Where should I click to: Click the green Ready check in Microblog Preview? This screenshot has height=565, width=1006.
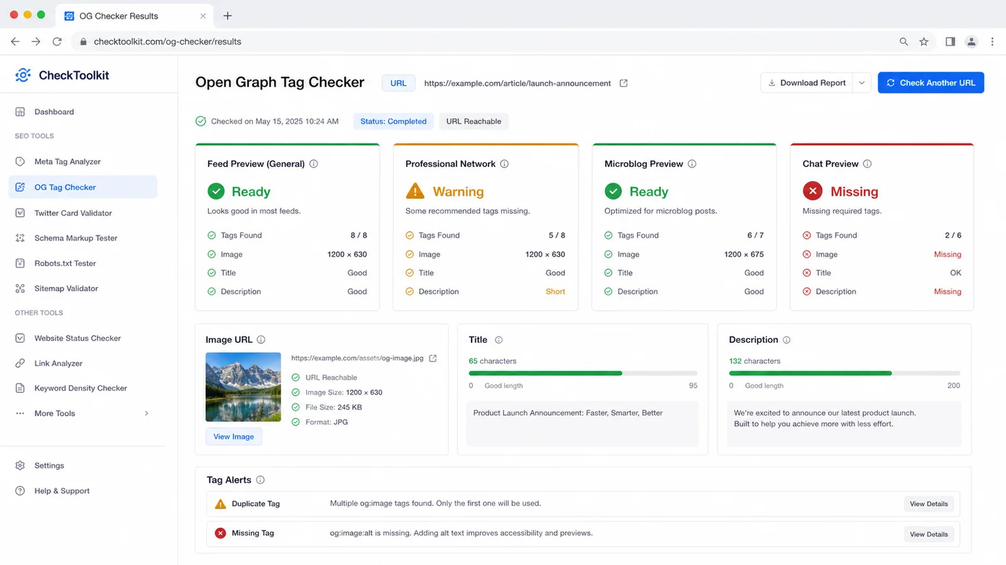pos(613,191)
